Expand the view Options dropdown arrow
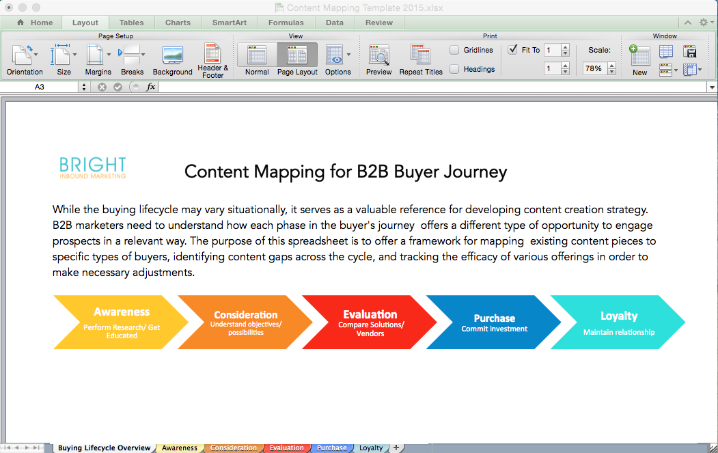Image resolution: width=718 pixels, height=453 pixels. point(348,55)
